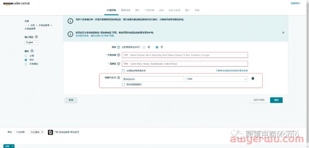Click the 保存为草稿 save draft button
The width and height of the screenshot is (309, 148).
click(259, 100)
